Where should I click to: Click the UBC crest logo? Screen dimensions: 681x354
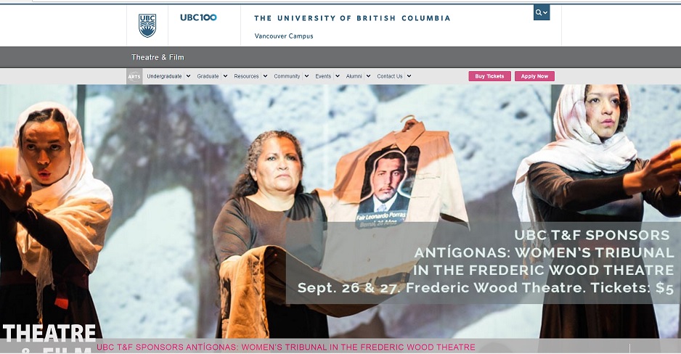click(x=147, y=25)
